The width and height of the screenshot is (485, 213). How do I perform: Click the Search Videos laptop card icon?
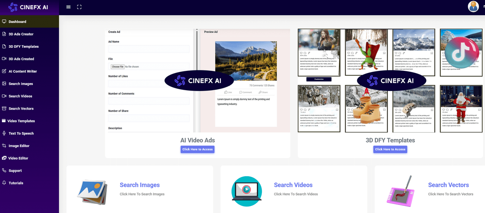(x=246, y=191)
